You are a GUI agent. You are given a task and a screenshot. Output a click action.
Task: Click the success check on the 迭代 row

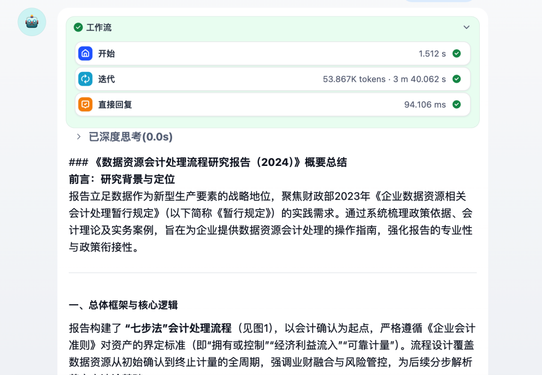coord(457,79)
